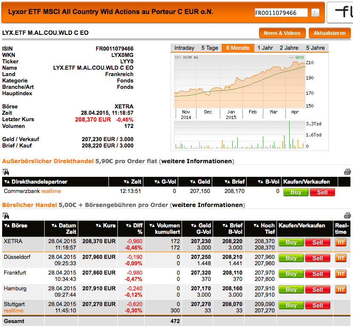Click Commerzbank Brief price 208,170

[x=234, y=191]
